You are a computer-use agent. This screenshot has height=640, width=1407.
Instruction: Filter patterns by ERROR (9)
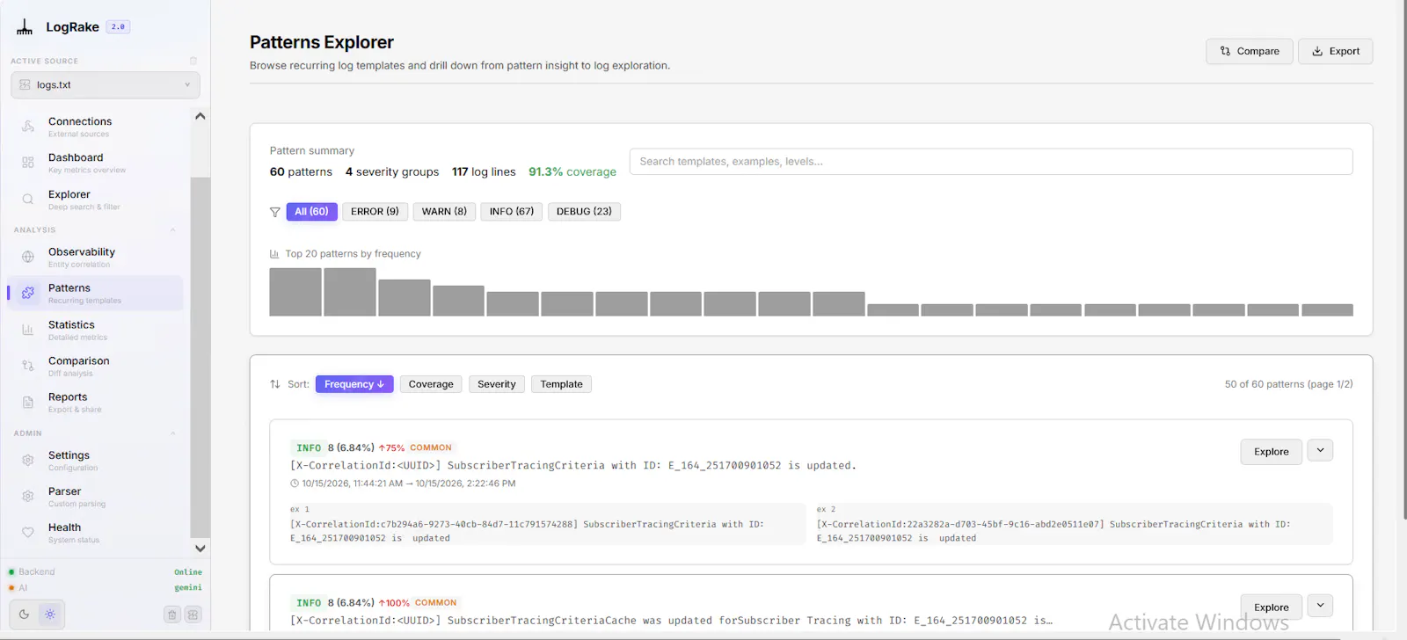pos(375,212)
